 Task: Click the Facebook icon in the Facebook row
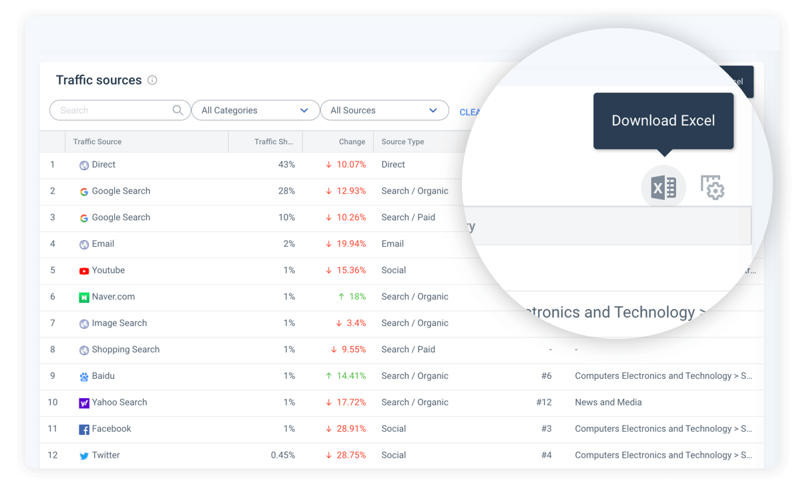tap(85, 429)
